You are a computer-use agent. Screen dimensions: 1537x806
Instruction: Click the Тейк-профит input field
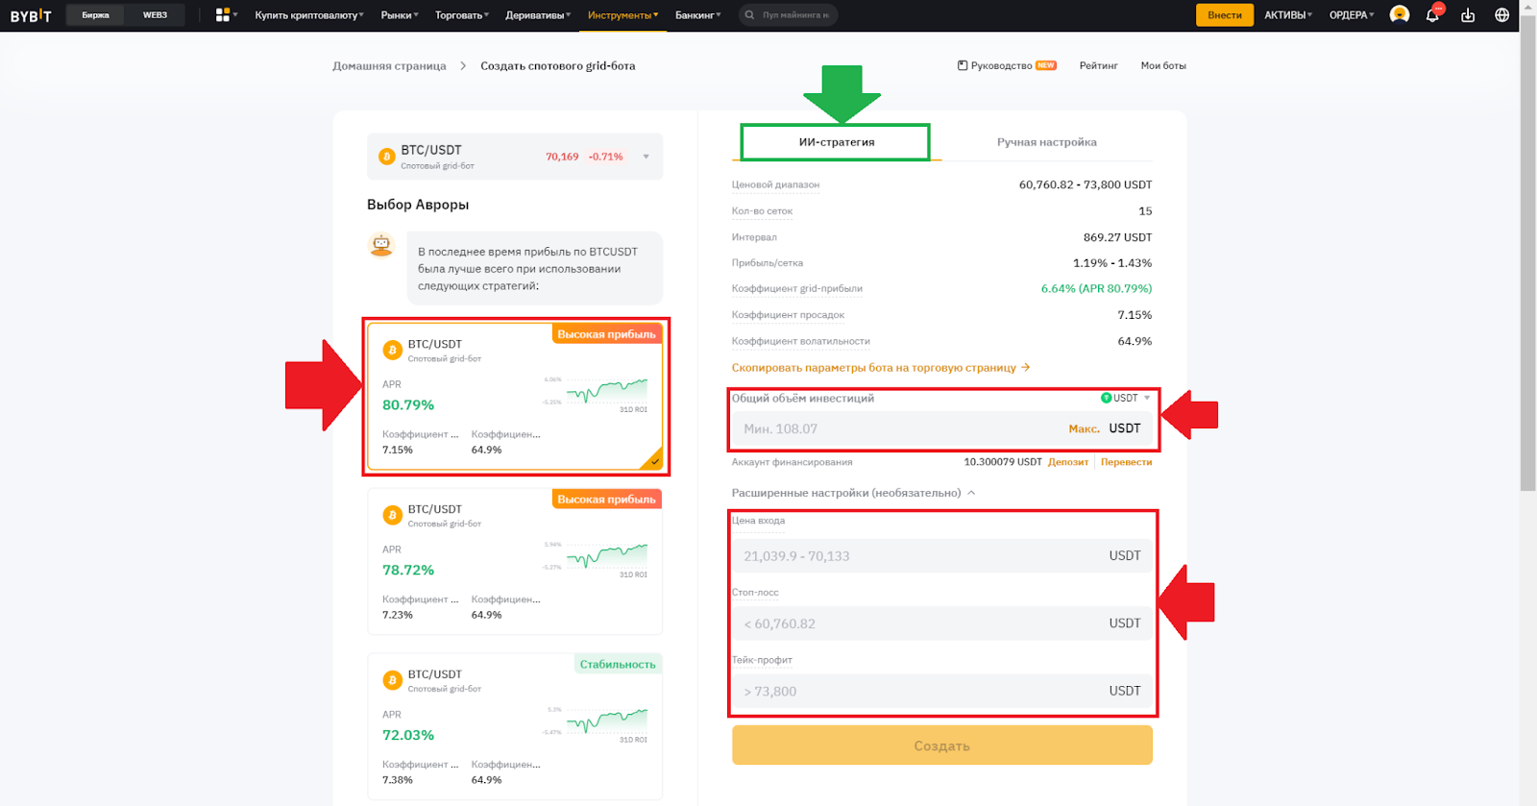pos(941,691)
